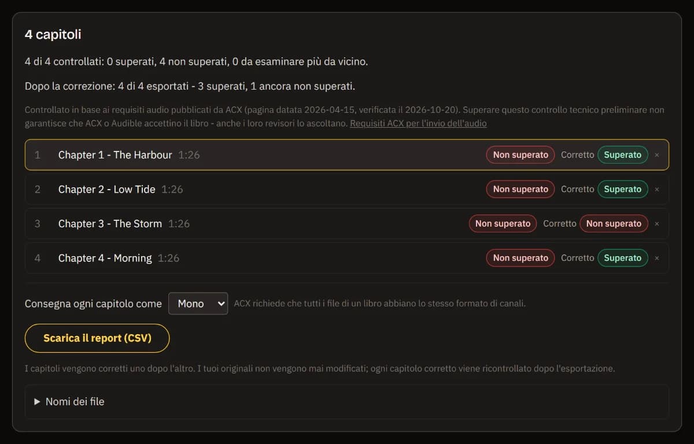Viewport: 694px width, 444px height.
Task: Select the Chapter 1 - The Harbour row
Action: (x=347, y=155)
